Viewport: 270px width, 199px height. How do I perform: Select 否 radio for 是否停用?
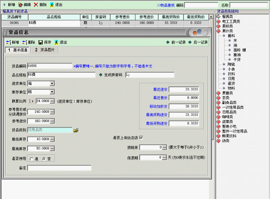44,159
